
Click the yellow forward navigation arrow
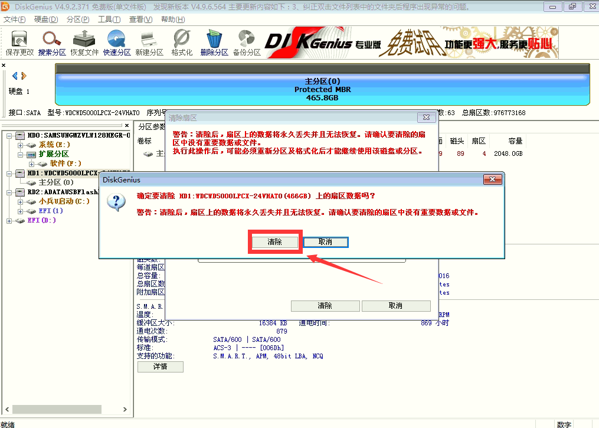[x=22, y=76]
